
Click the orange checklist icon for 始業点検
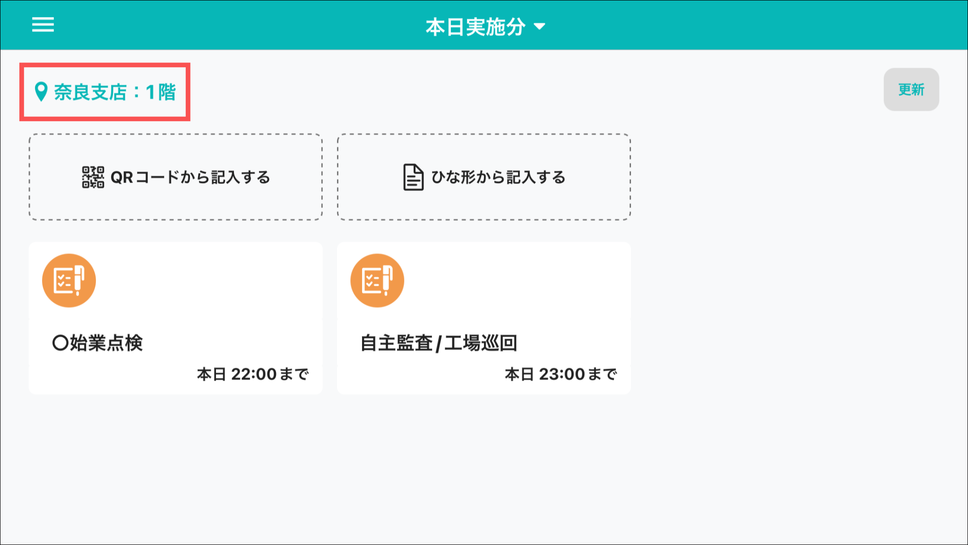[x=69, y=281]
